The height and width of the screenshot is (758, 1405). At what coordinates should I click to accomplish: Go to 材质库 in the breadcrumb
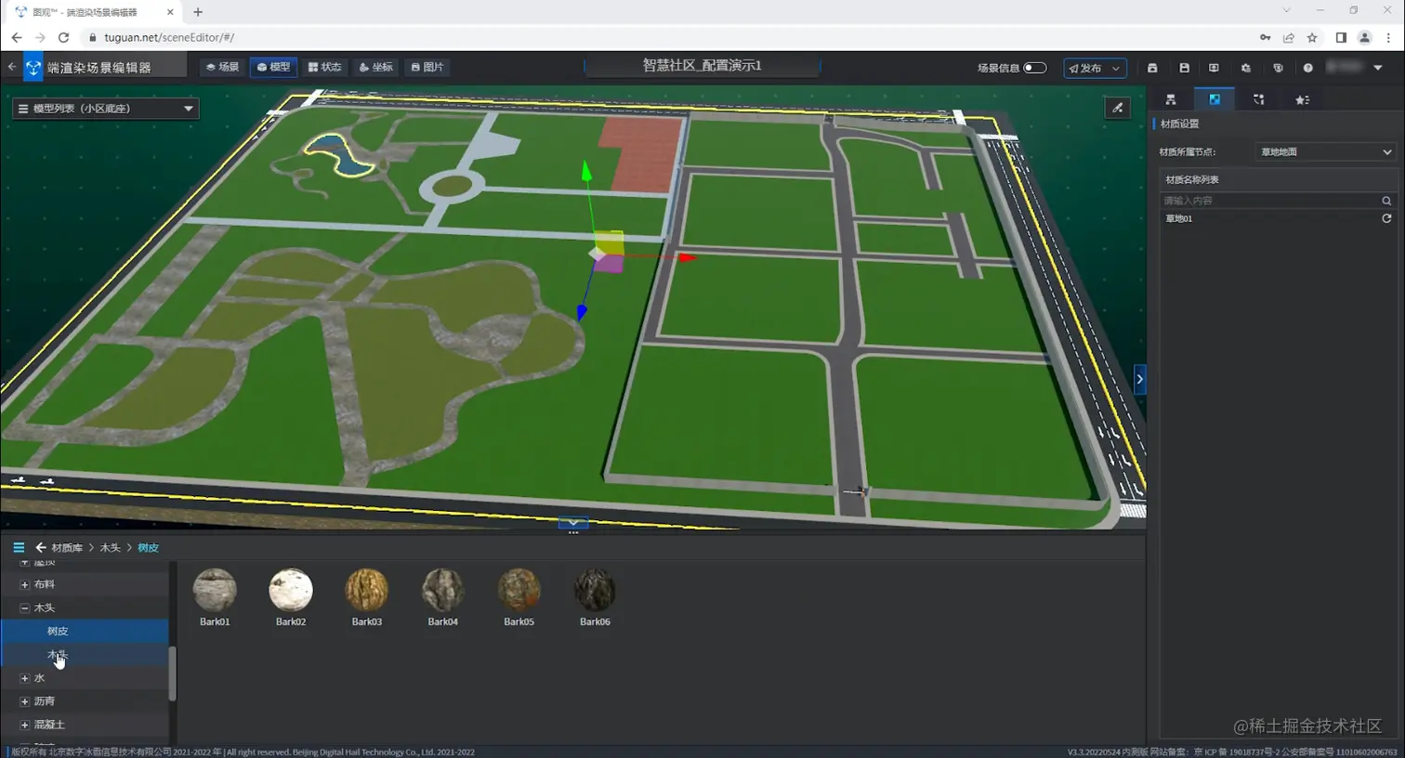point(67,548)
